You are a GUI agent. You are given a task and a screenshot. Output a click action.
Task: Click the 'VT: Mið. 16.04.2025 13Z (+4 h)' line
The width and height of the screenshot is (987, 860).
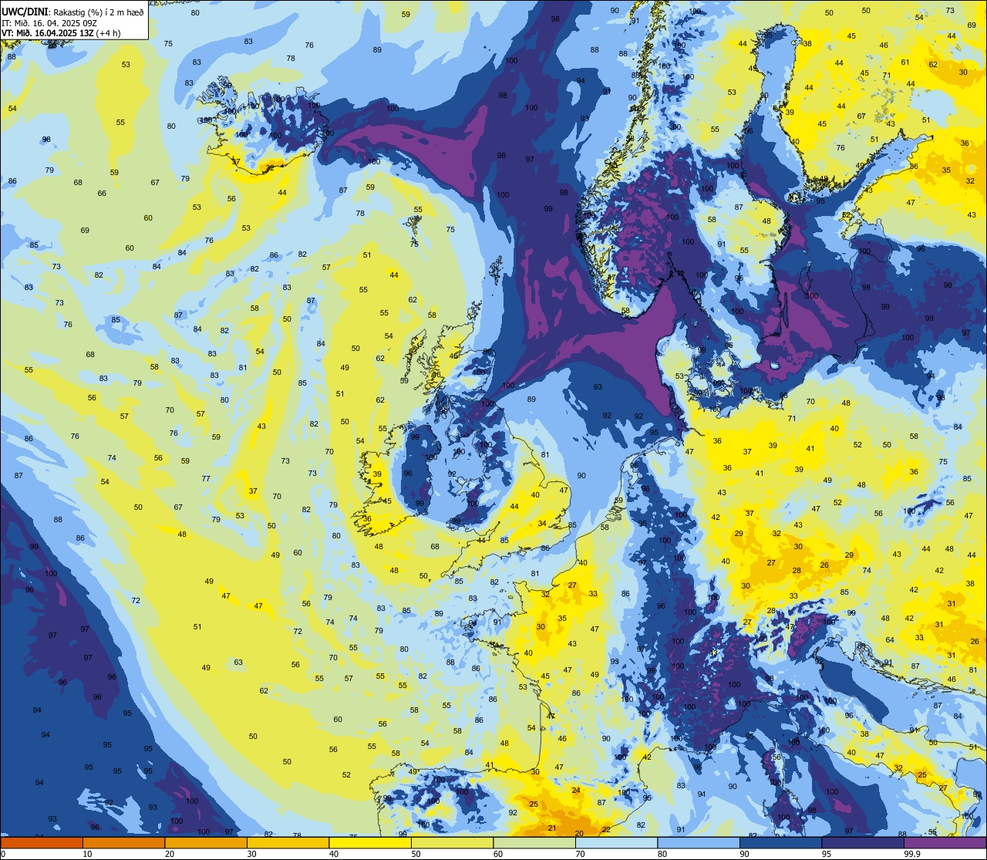point(62,33)
